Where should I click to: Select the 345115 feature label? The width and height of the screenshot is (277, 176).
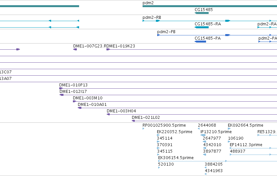coord(165,151)
